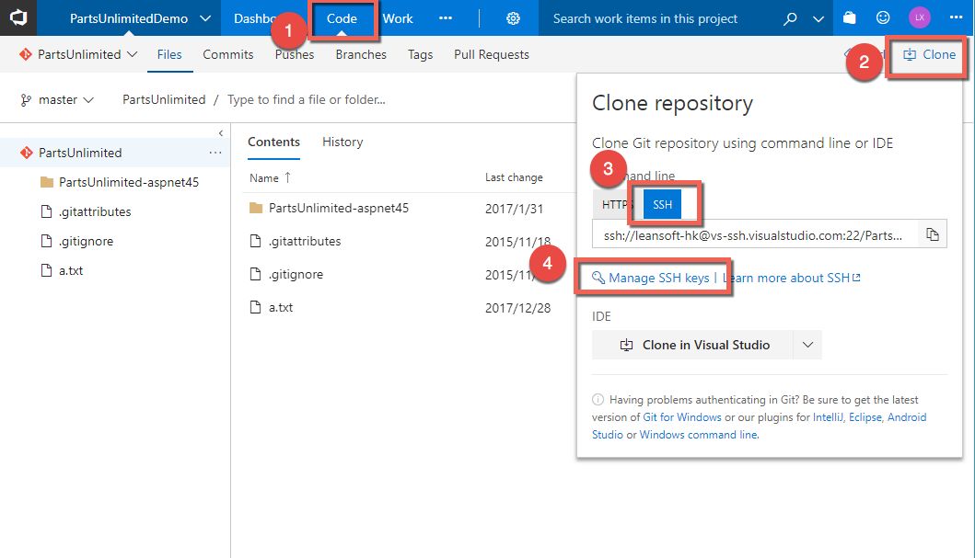The height and width of the screenshot is (558, 975).
Task: Open the Marketplace shopping bag icon
Action: (x=850, y=18)
